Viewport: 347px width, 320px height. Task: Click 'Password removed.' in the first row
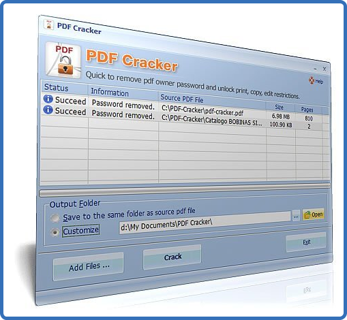(123, 105)
